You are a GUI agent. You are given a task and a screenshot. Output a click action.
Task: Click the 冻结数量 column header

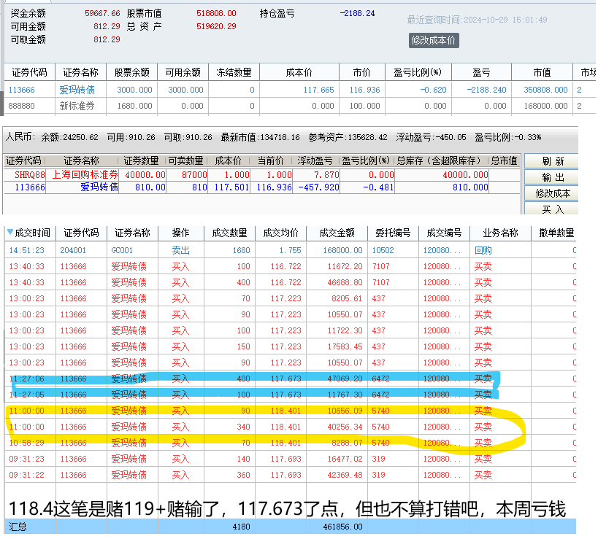pos(234,72)
